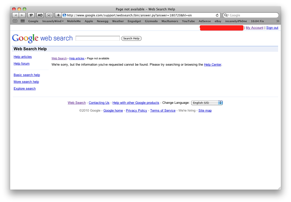The image size is (291, 202).
Task: Open Help articles in sidebar
Action: coord(23,57)
